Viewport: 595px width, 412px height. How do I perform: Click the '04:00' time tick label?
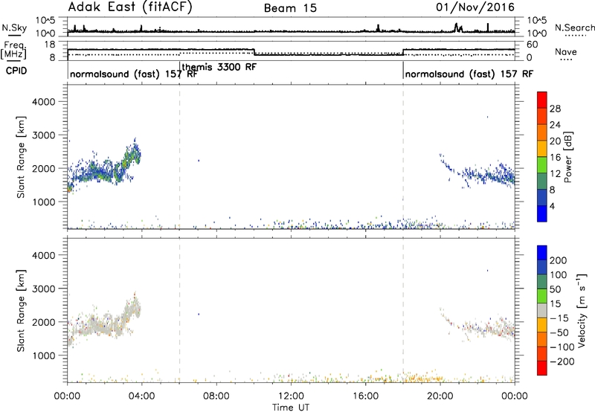142,396
